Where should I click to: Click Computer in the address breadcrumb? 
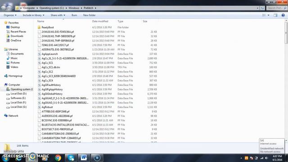click(x=29, y=8)
